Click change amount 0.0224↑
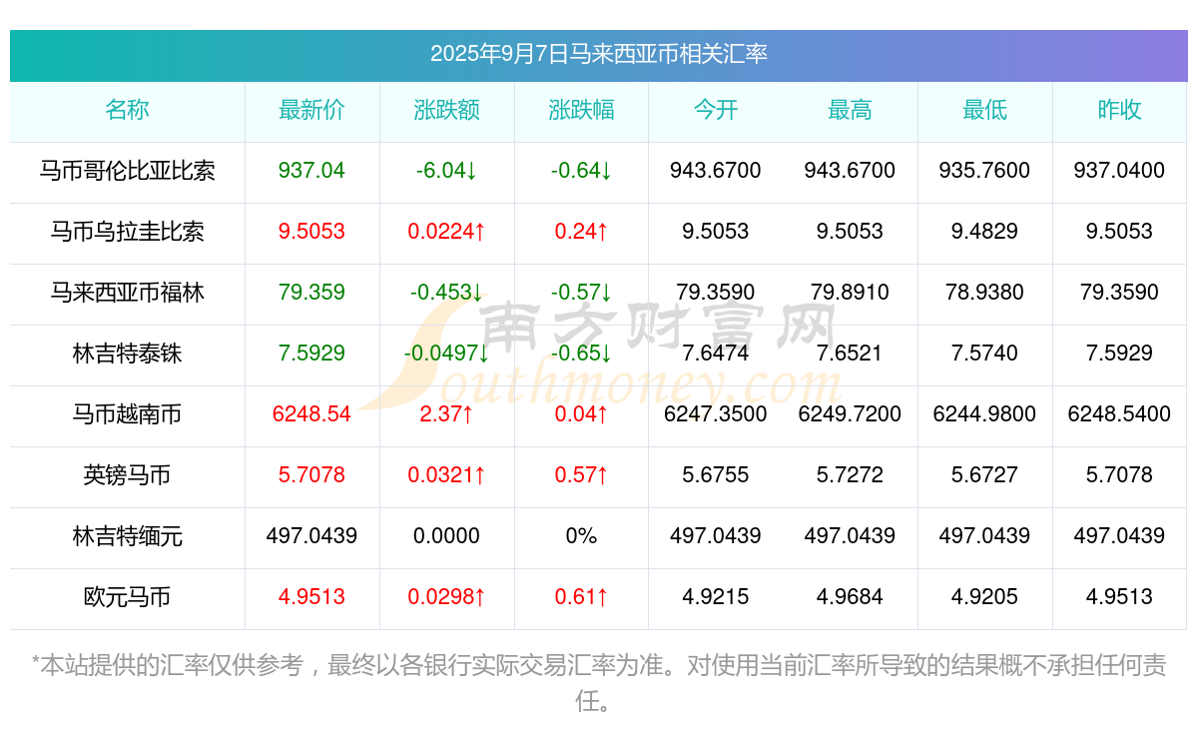The height and width of the screenshot is (732, 1198). pos(446,232)
